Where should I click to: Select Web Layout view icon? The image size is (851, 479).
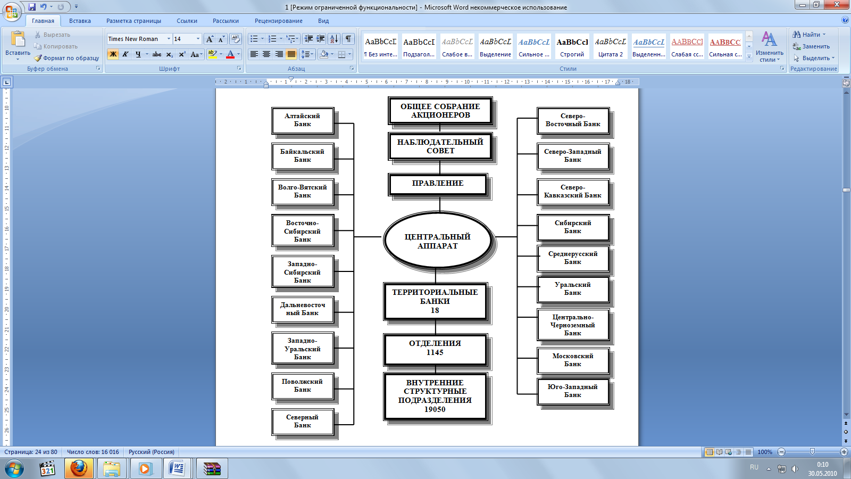(729, 452)
